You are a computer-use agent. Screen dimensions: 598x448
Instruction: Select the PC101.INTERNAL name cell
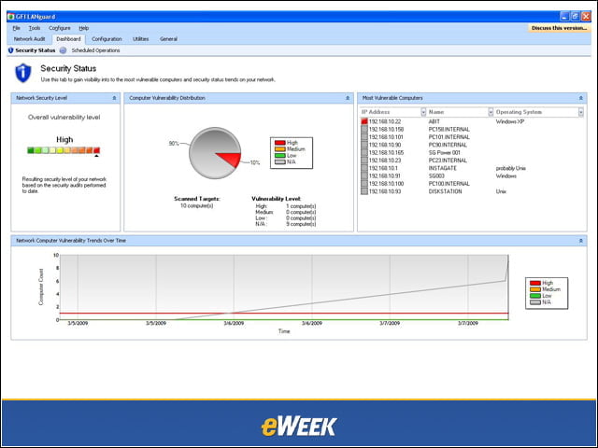(449, 137)
